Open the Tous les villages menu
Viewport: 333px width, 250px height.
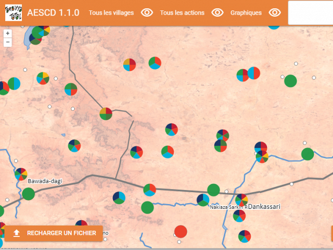click(111, 12)
